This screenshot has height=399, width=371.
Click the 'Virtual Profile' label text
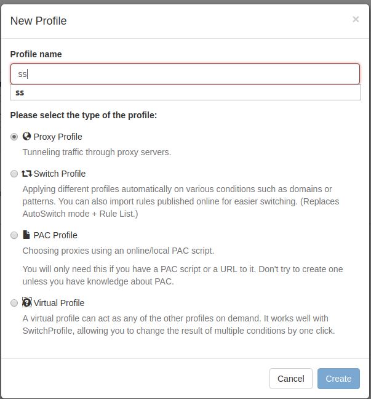tap(59, 303)
